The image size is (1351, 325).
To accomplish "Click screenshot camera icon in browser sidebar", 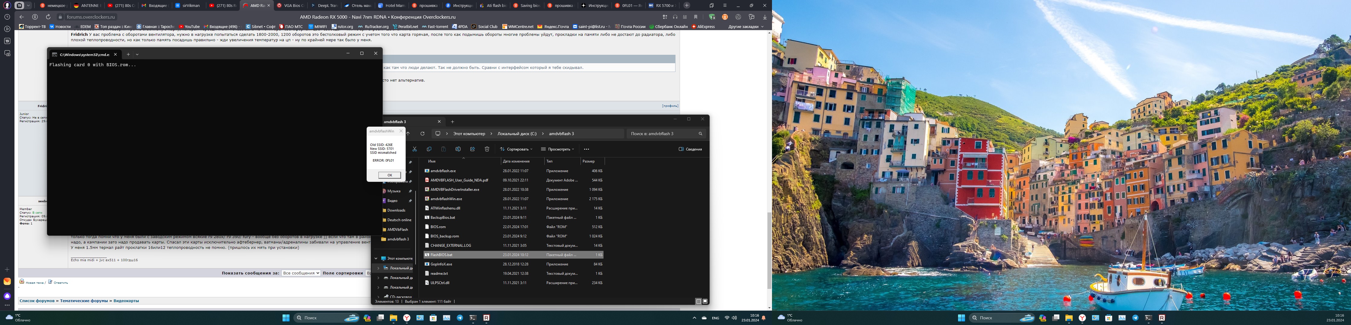I will (x=7, y=53).
